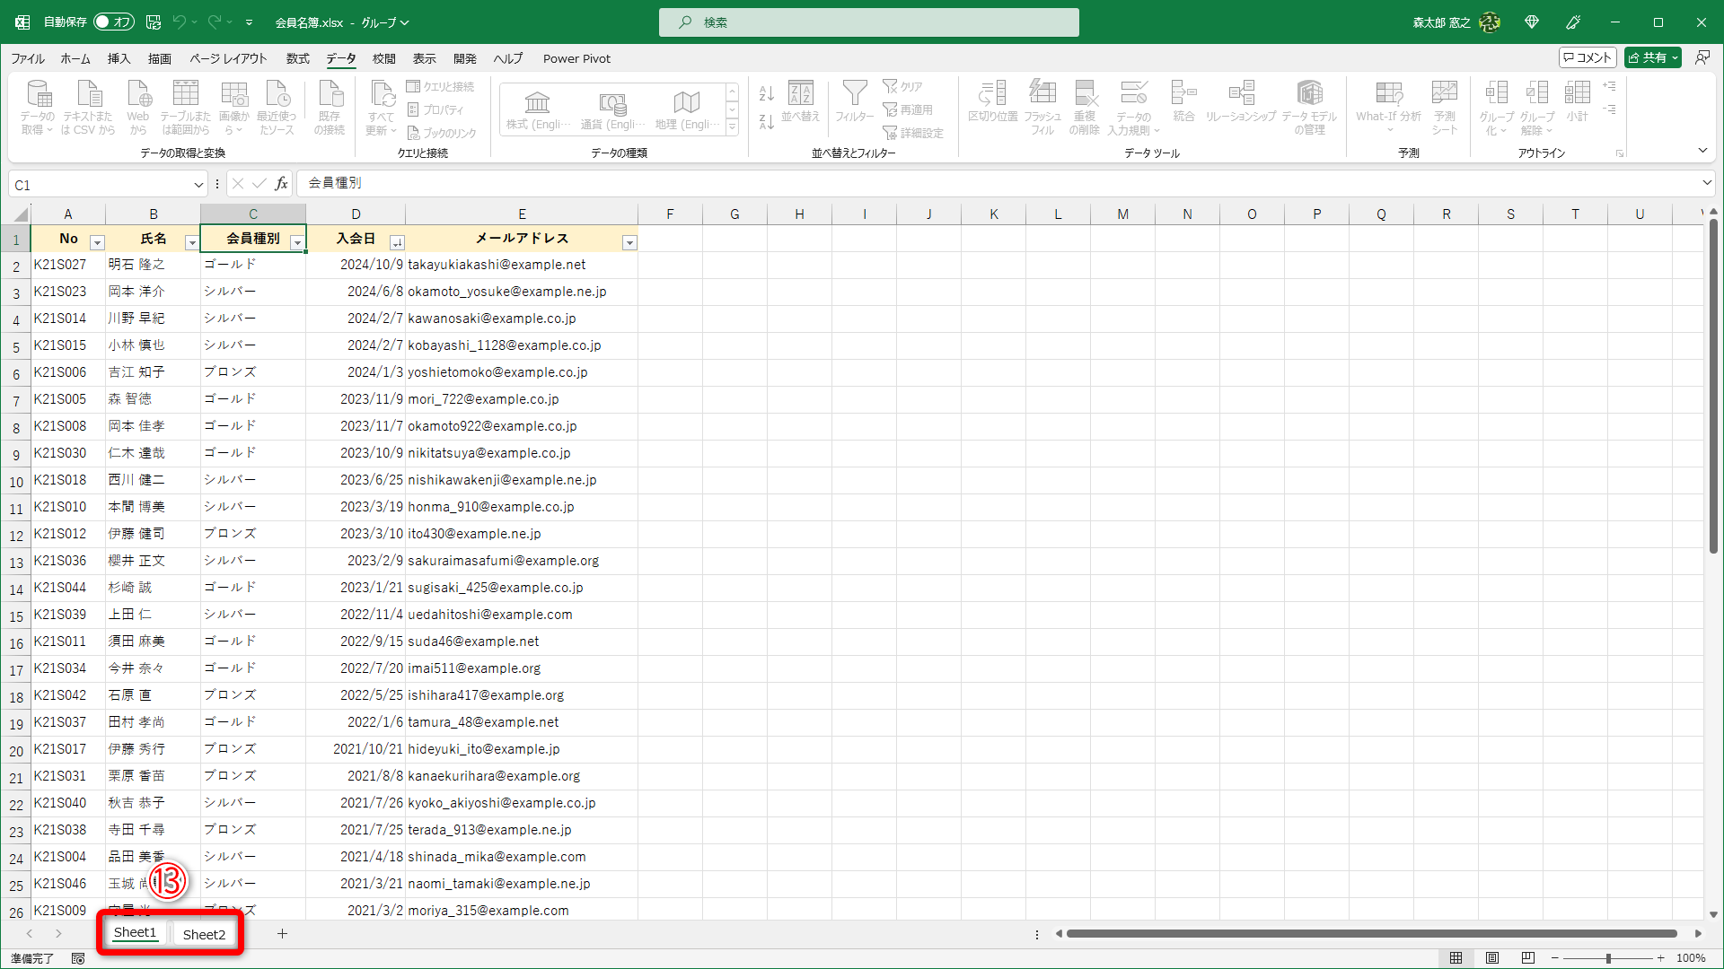Image resolution: width=1724 pixels, height=969 pixels.
Task: Open the Sort dialog icon
Action: point(800,93)
